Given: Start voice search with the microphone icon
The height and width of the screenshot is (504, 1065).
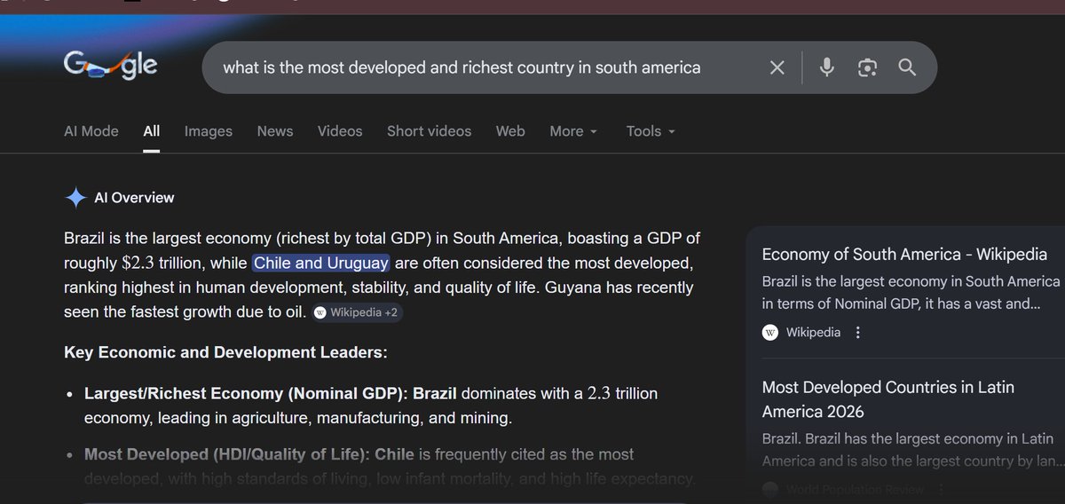Looking at the screenshot, I should click(x=826, y=67).
